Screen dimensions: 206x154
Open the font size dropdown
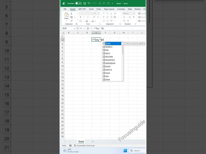click(99, 13)
